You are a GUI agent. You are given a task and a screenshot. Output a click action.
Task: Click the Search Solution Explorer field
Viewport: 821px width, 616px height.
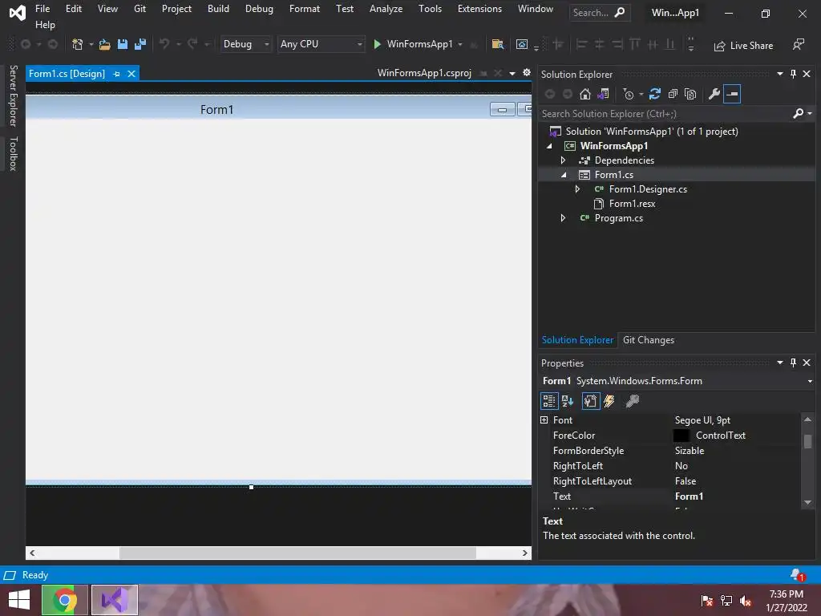click(665, 114)
